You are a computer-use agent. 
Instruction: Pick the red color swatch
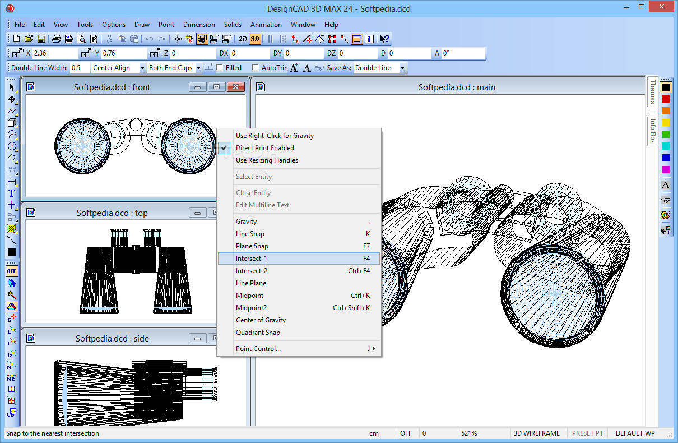665,98
